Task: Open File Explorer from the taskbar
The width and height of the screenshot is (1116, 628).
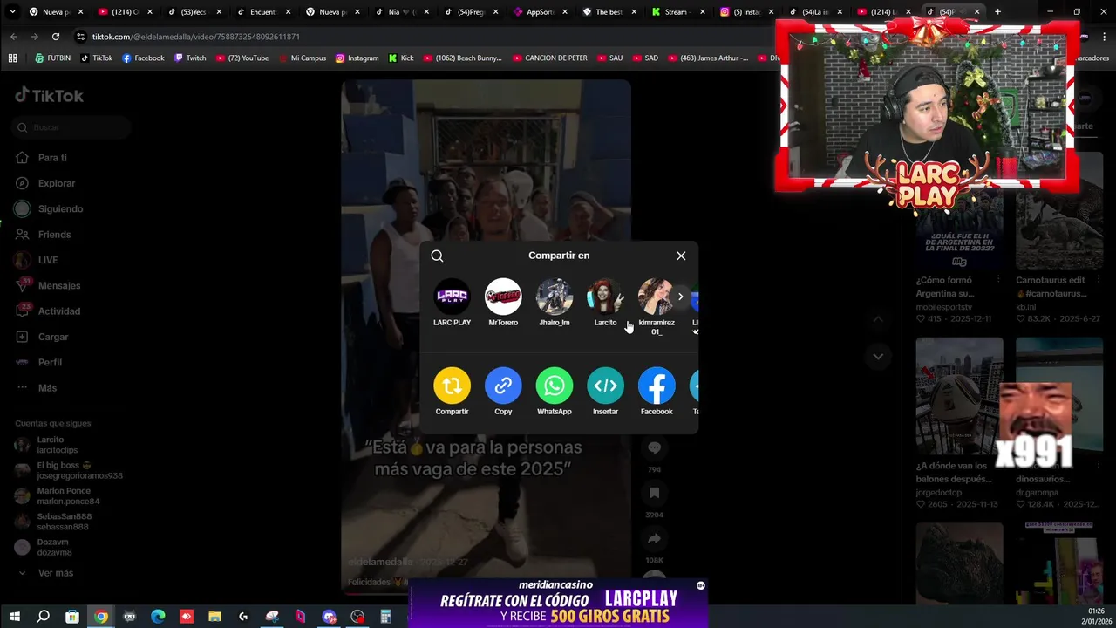Action: pyautogui.click(x=214, y=617)
